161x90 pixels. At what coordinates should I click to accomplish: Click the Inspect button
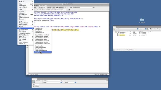click(x=54, y=7)
